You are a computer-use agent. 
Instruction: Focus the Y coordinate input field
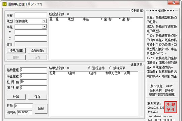tap(31, 38)
